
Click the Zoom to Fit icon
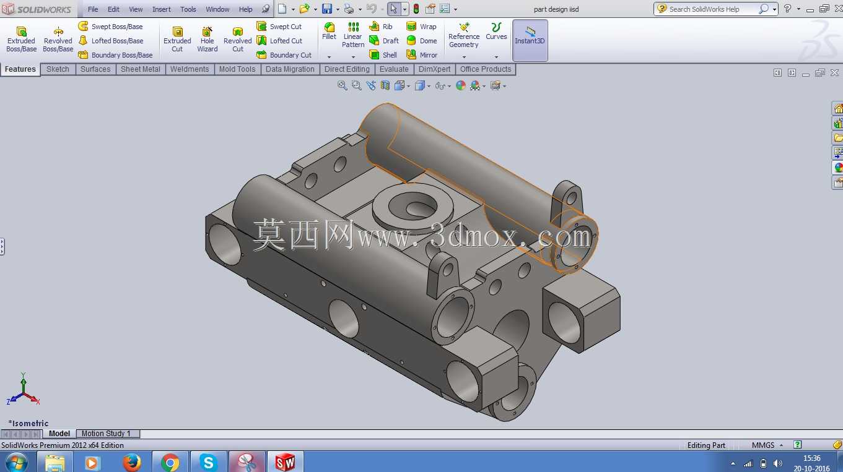point(343,86)
